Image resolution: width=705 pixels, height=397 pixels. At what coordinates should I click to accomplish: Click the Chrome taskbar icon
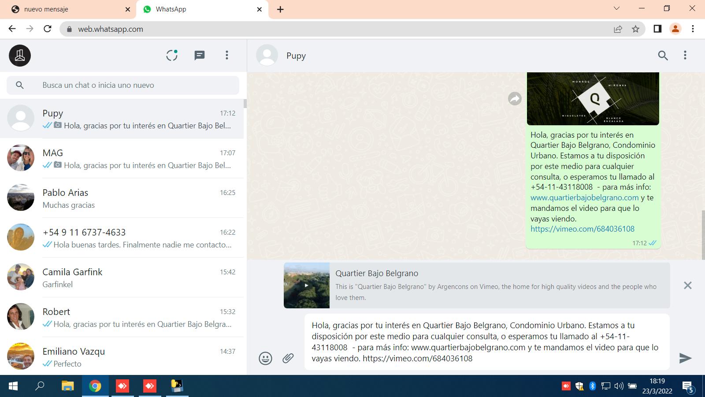point(95,386)
